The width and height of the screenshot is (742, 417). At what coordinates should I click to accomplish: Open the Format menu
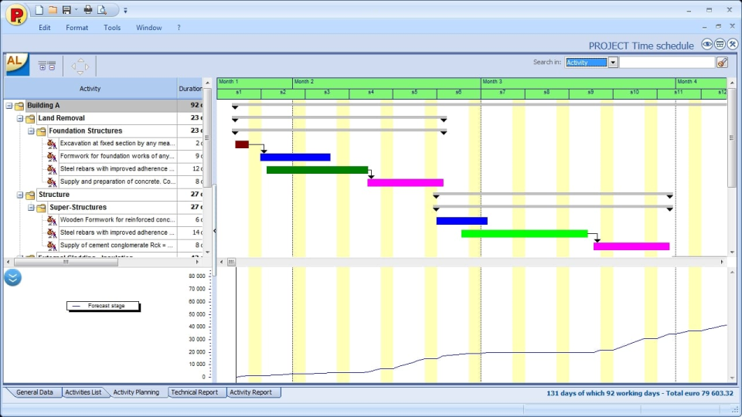(77, 28)
